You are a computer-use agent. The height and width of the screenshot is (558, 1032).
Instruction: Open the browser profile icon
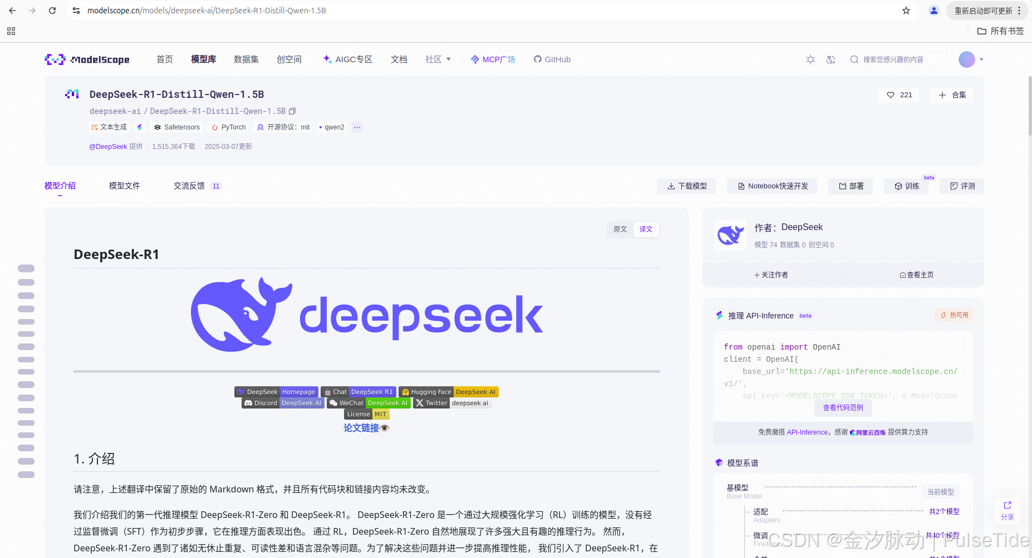coord(934,11)
